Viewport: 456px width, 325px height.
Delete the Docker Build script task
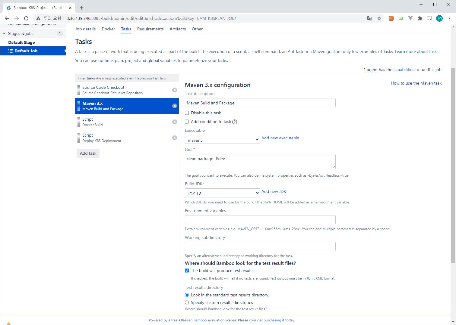click(175, 122)
